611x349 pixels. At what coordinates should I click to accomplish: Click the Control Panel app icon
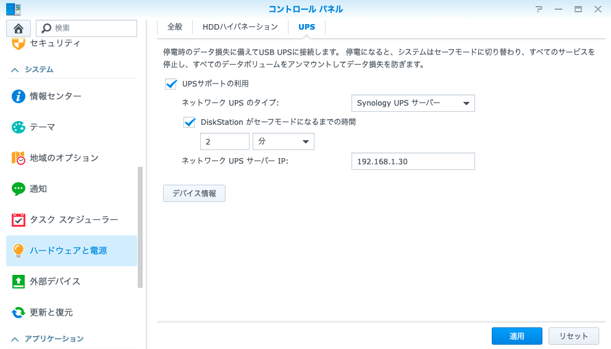(x=13, y=9)
